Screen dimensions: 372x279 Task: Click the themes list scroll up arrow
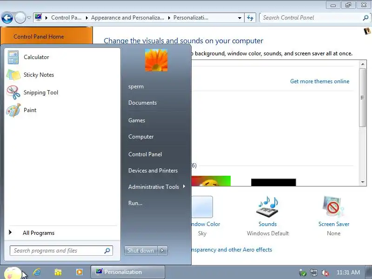point(362,64)
